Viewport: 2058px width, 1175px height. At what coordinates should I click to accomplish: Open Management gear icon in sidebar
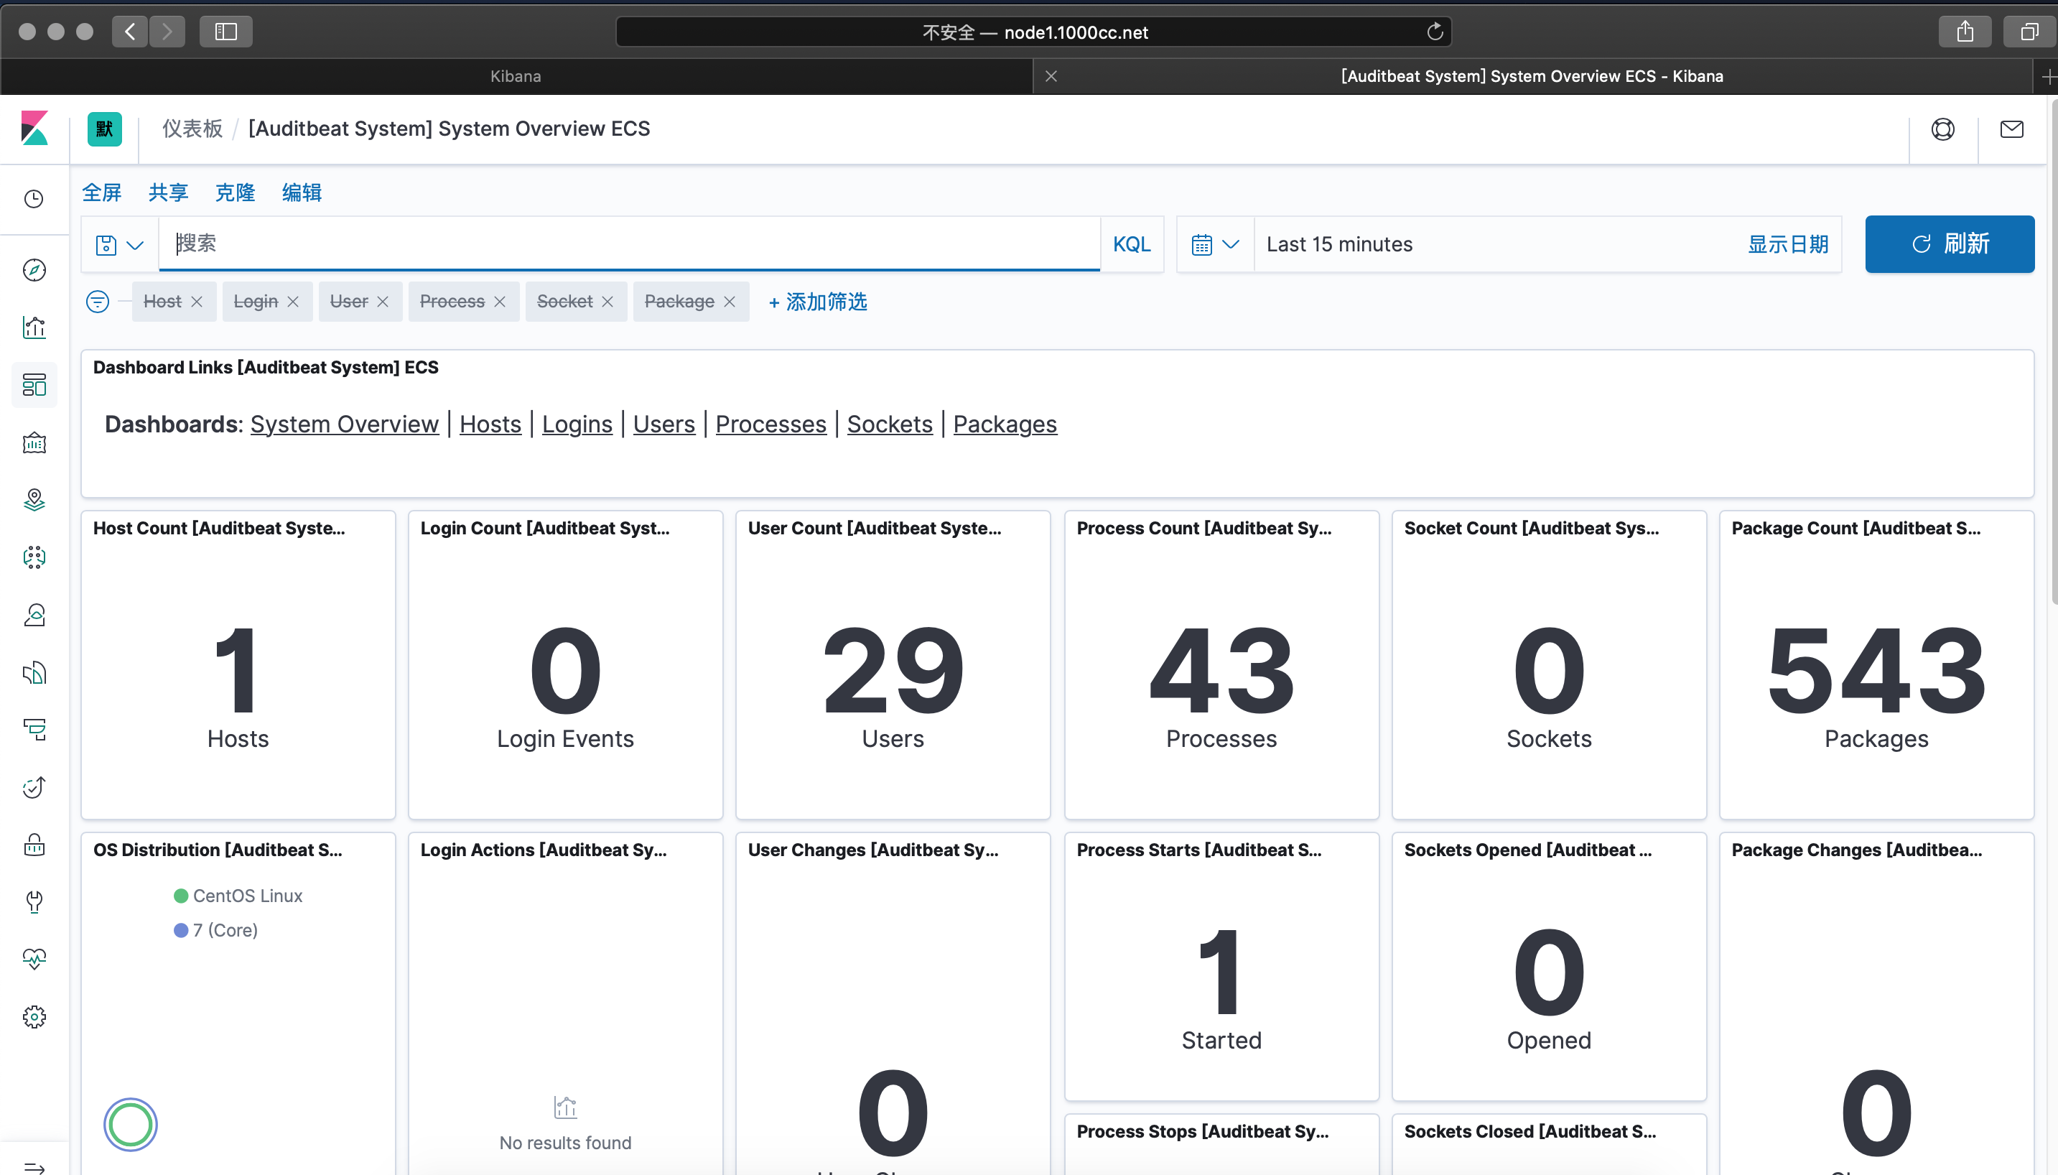34,1016
